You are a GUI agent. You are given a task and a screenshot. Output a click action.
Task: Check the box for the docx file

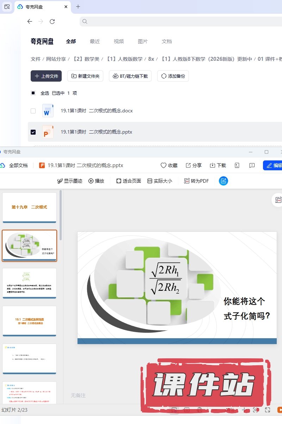click(33, 111)
